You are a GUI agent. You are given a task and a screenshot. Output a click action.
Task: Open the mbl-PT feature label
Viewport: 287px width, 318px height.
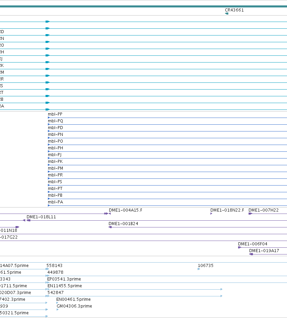tap(55, 189)
